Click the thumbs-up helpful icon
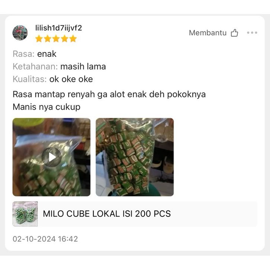This screenshot has height=270, width=270. 234,33
